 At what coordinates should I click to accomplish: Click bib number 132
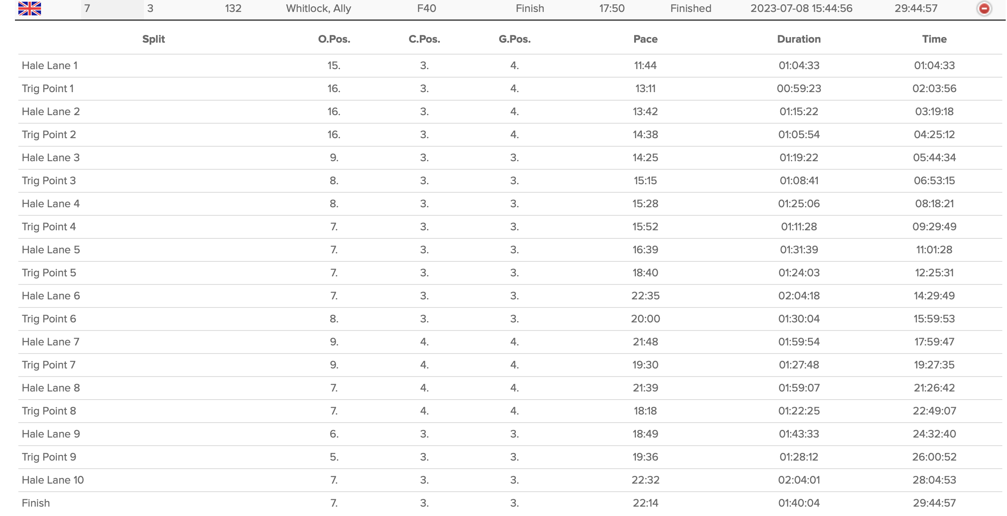[x=233, y=9]
